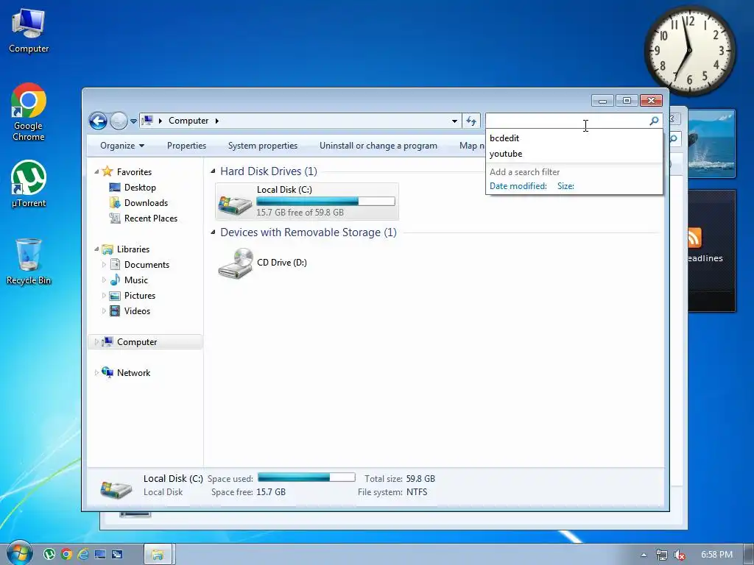Collapse the Hard Disk Drives group
The width and height of the screenshot is (754, 565).
[213, 171]
